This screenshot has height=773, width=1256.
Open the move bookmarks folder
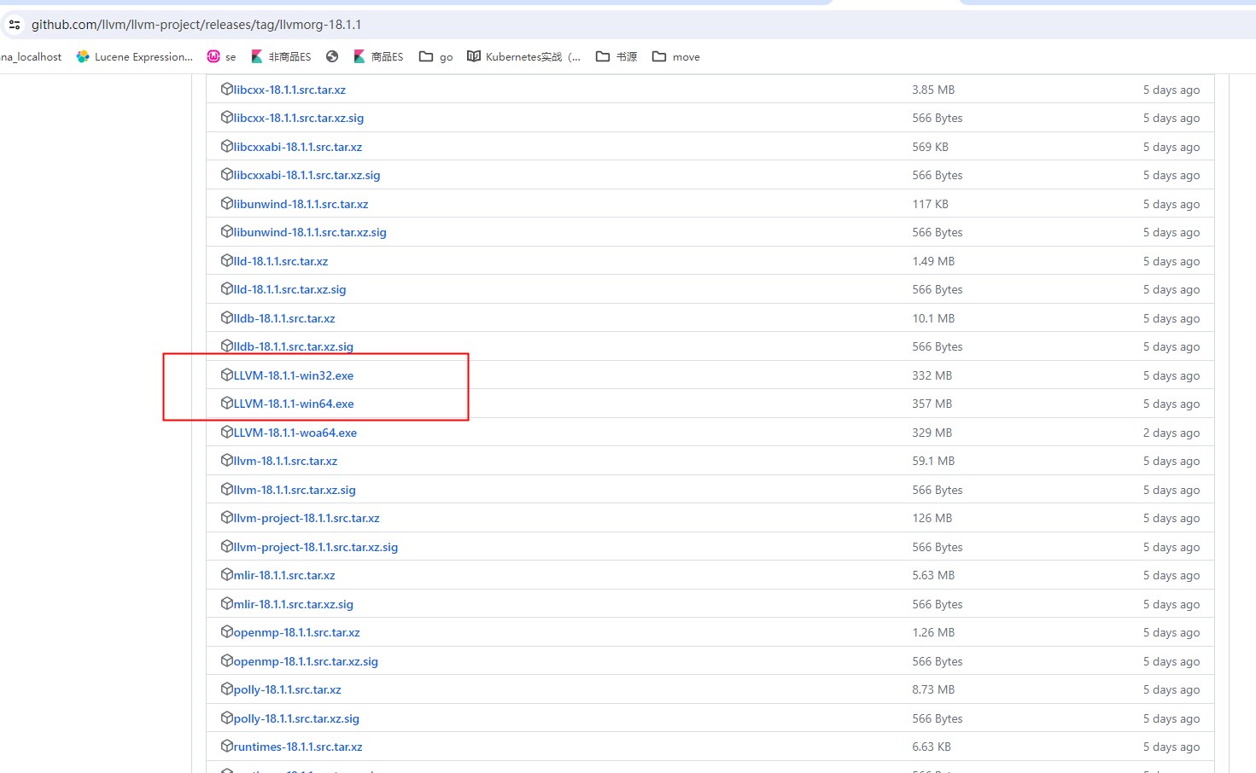pos(676,56)
